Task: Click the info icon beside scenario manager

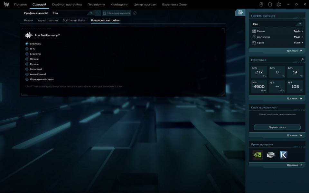Action: click(x=135, y=13)
